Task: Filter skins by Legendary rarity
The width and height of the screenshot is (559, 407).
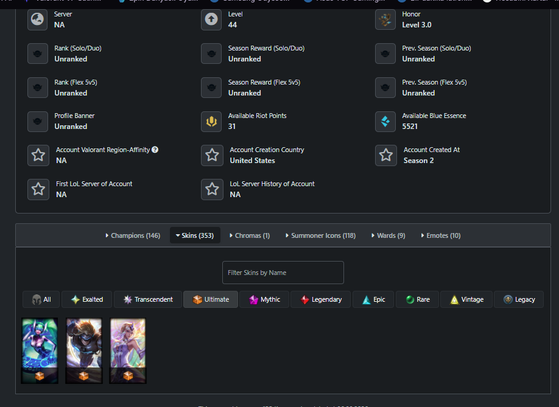Action: 320,299
